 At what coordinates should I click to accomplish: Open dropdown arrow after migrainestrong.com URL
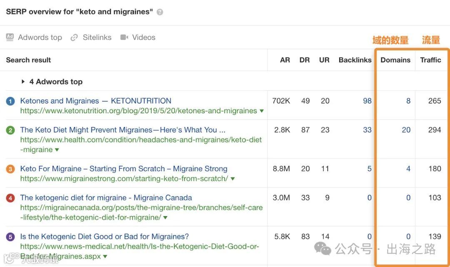(x=232, y=179)
